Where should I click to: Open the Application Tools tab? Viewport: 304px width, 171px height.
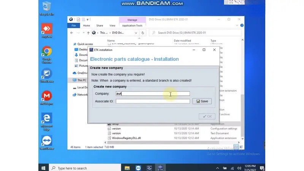pos(132,26)
